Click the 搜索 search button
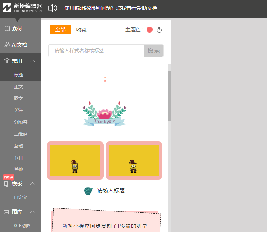267x232 pixels. (x=154, y=51)
